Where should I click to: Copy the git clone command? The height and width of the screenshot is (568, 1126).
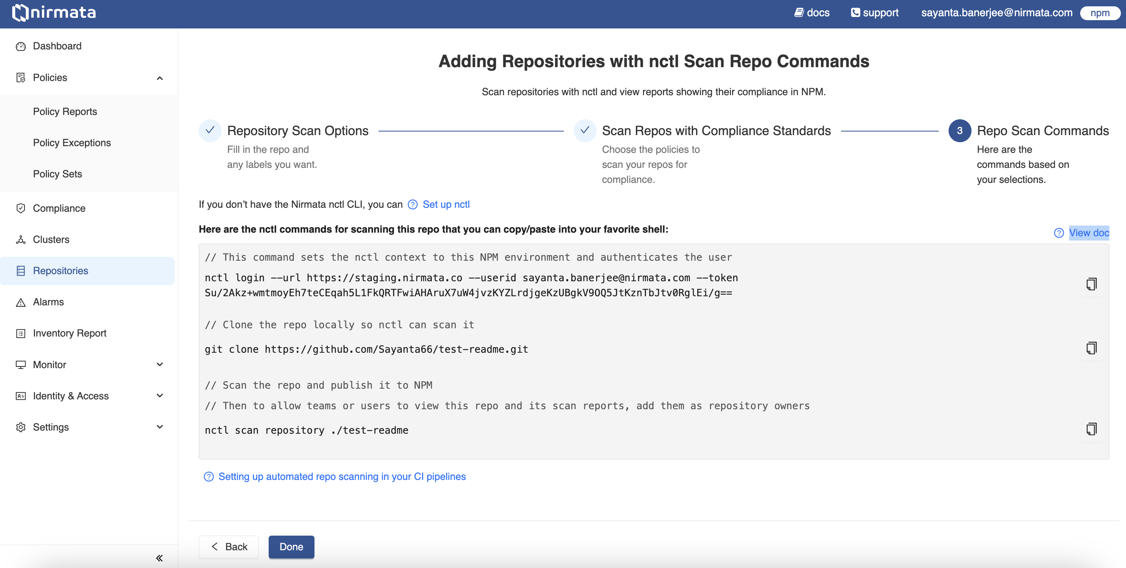[1091, 349]
